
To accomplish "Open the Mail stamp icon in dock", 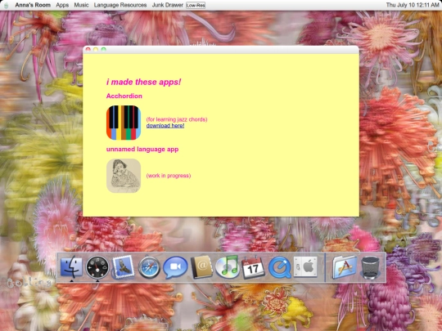I will pos(123,266).
